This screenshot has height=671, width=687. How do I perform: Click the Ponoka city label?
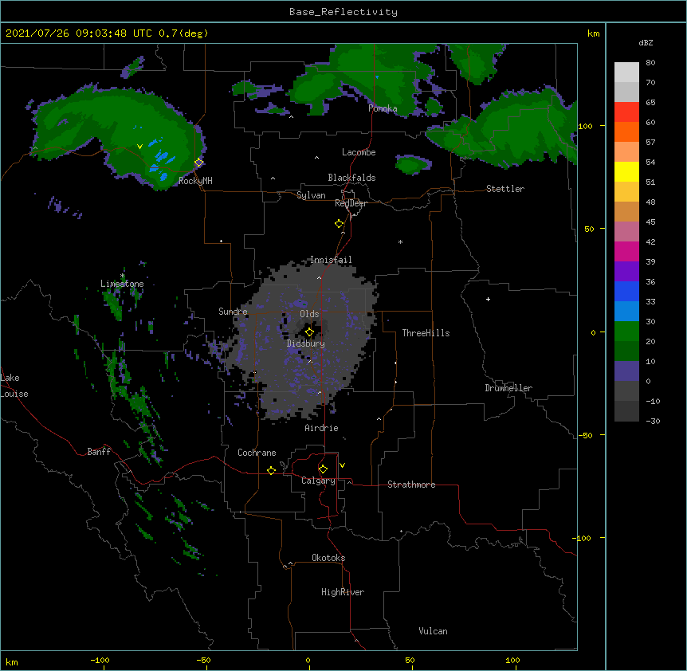click(383, 108)
